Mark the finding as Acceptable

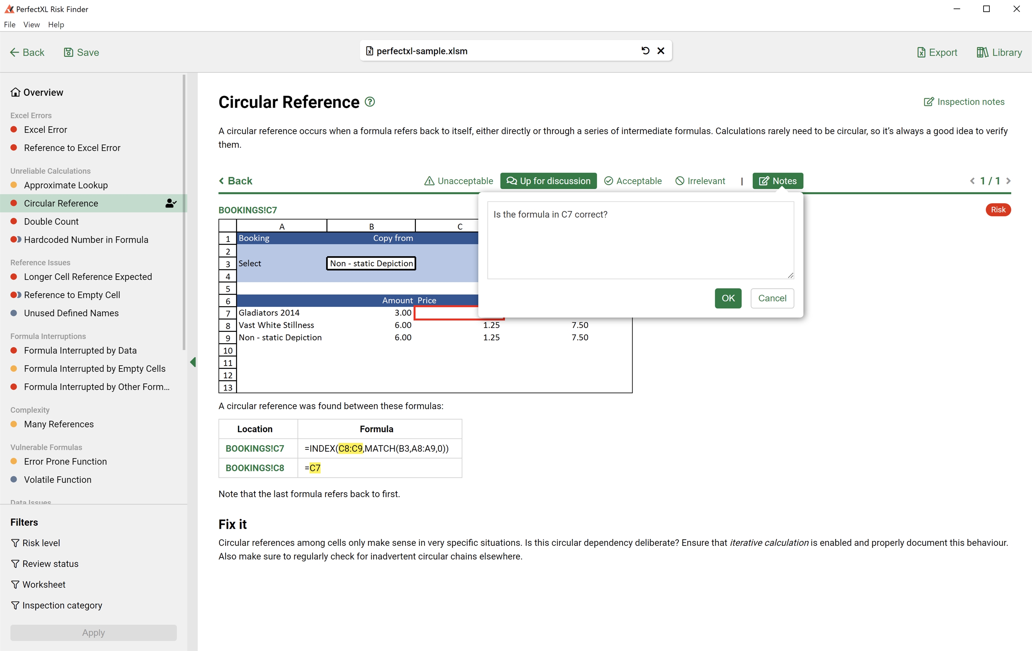click(x=633, y=181)
